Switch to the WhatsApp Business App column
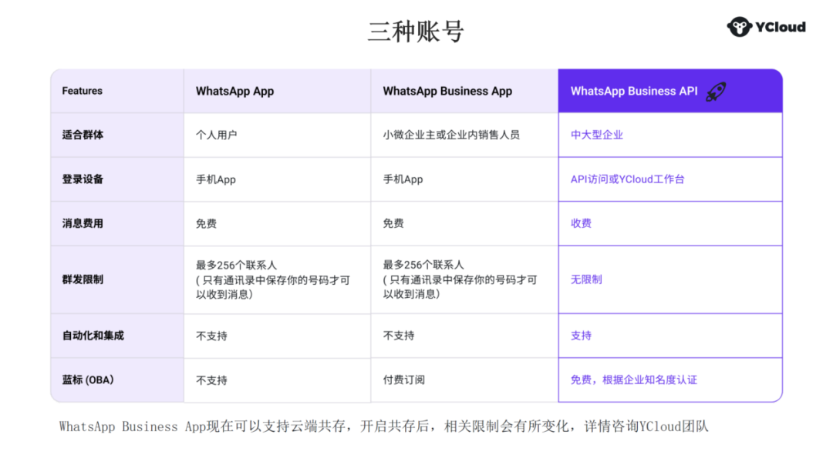This screenshot has height=458, width=833. [x=447, y=90]
